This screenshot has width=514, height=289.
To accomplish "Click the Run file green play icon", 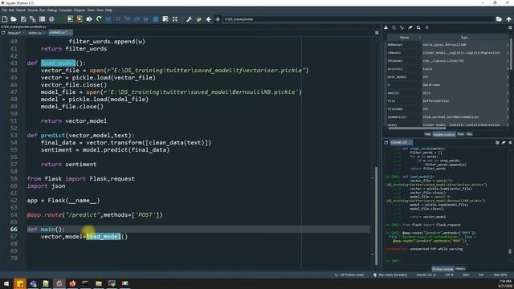I will 61,19.
